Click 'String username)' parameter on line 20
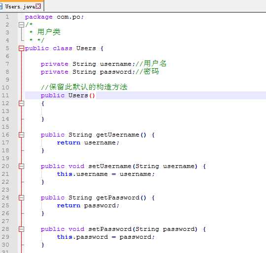Viewport: 266px width, 253px height. (166, 167)
